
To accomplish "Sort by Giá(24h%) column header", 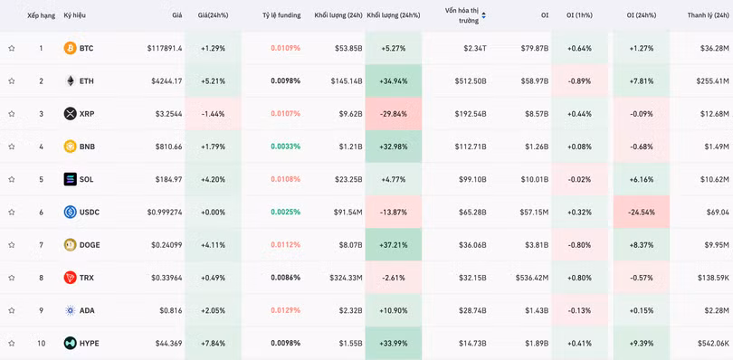I will (214, 15).
